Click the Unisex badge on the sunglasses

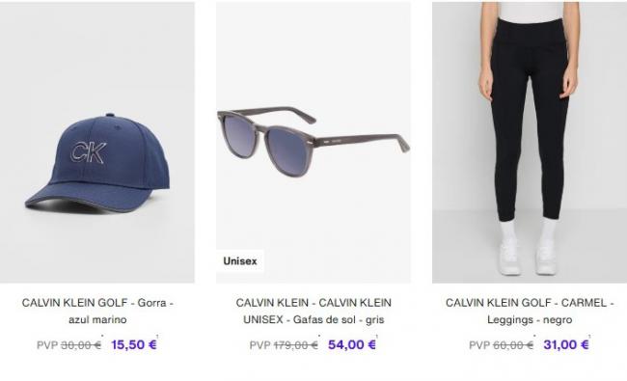coord(240,261)
